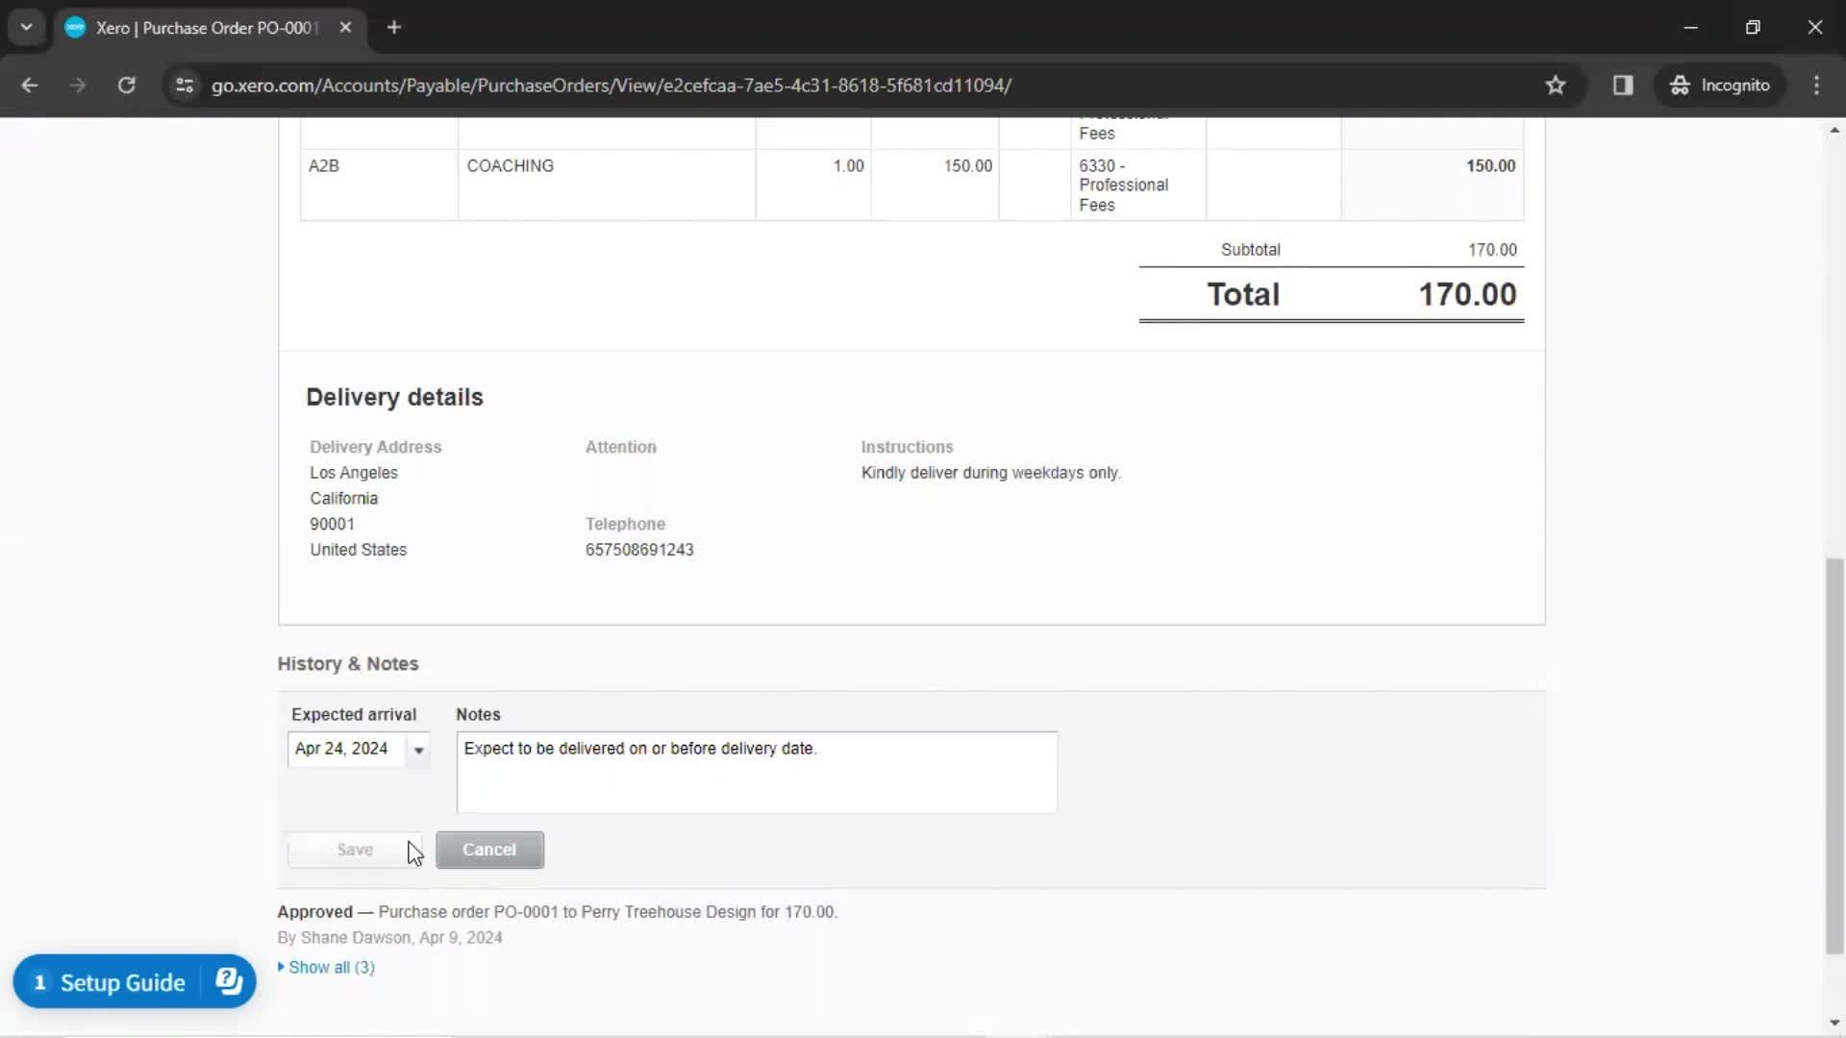1846x1038 pixels.
Task: Click the page vertical scrollbar thumb
Action: [x=1834, y=755]
